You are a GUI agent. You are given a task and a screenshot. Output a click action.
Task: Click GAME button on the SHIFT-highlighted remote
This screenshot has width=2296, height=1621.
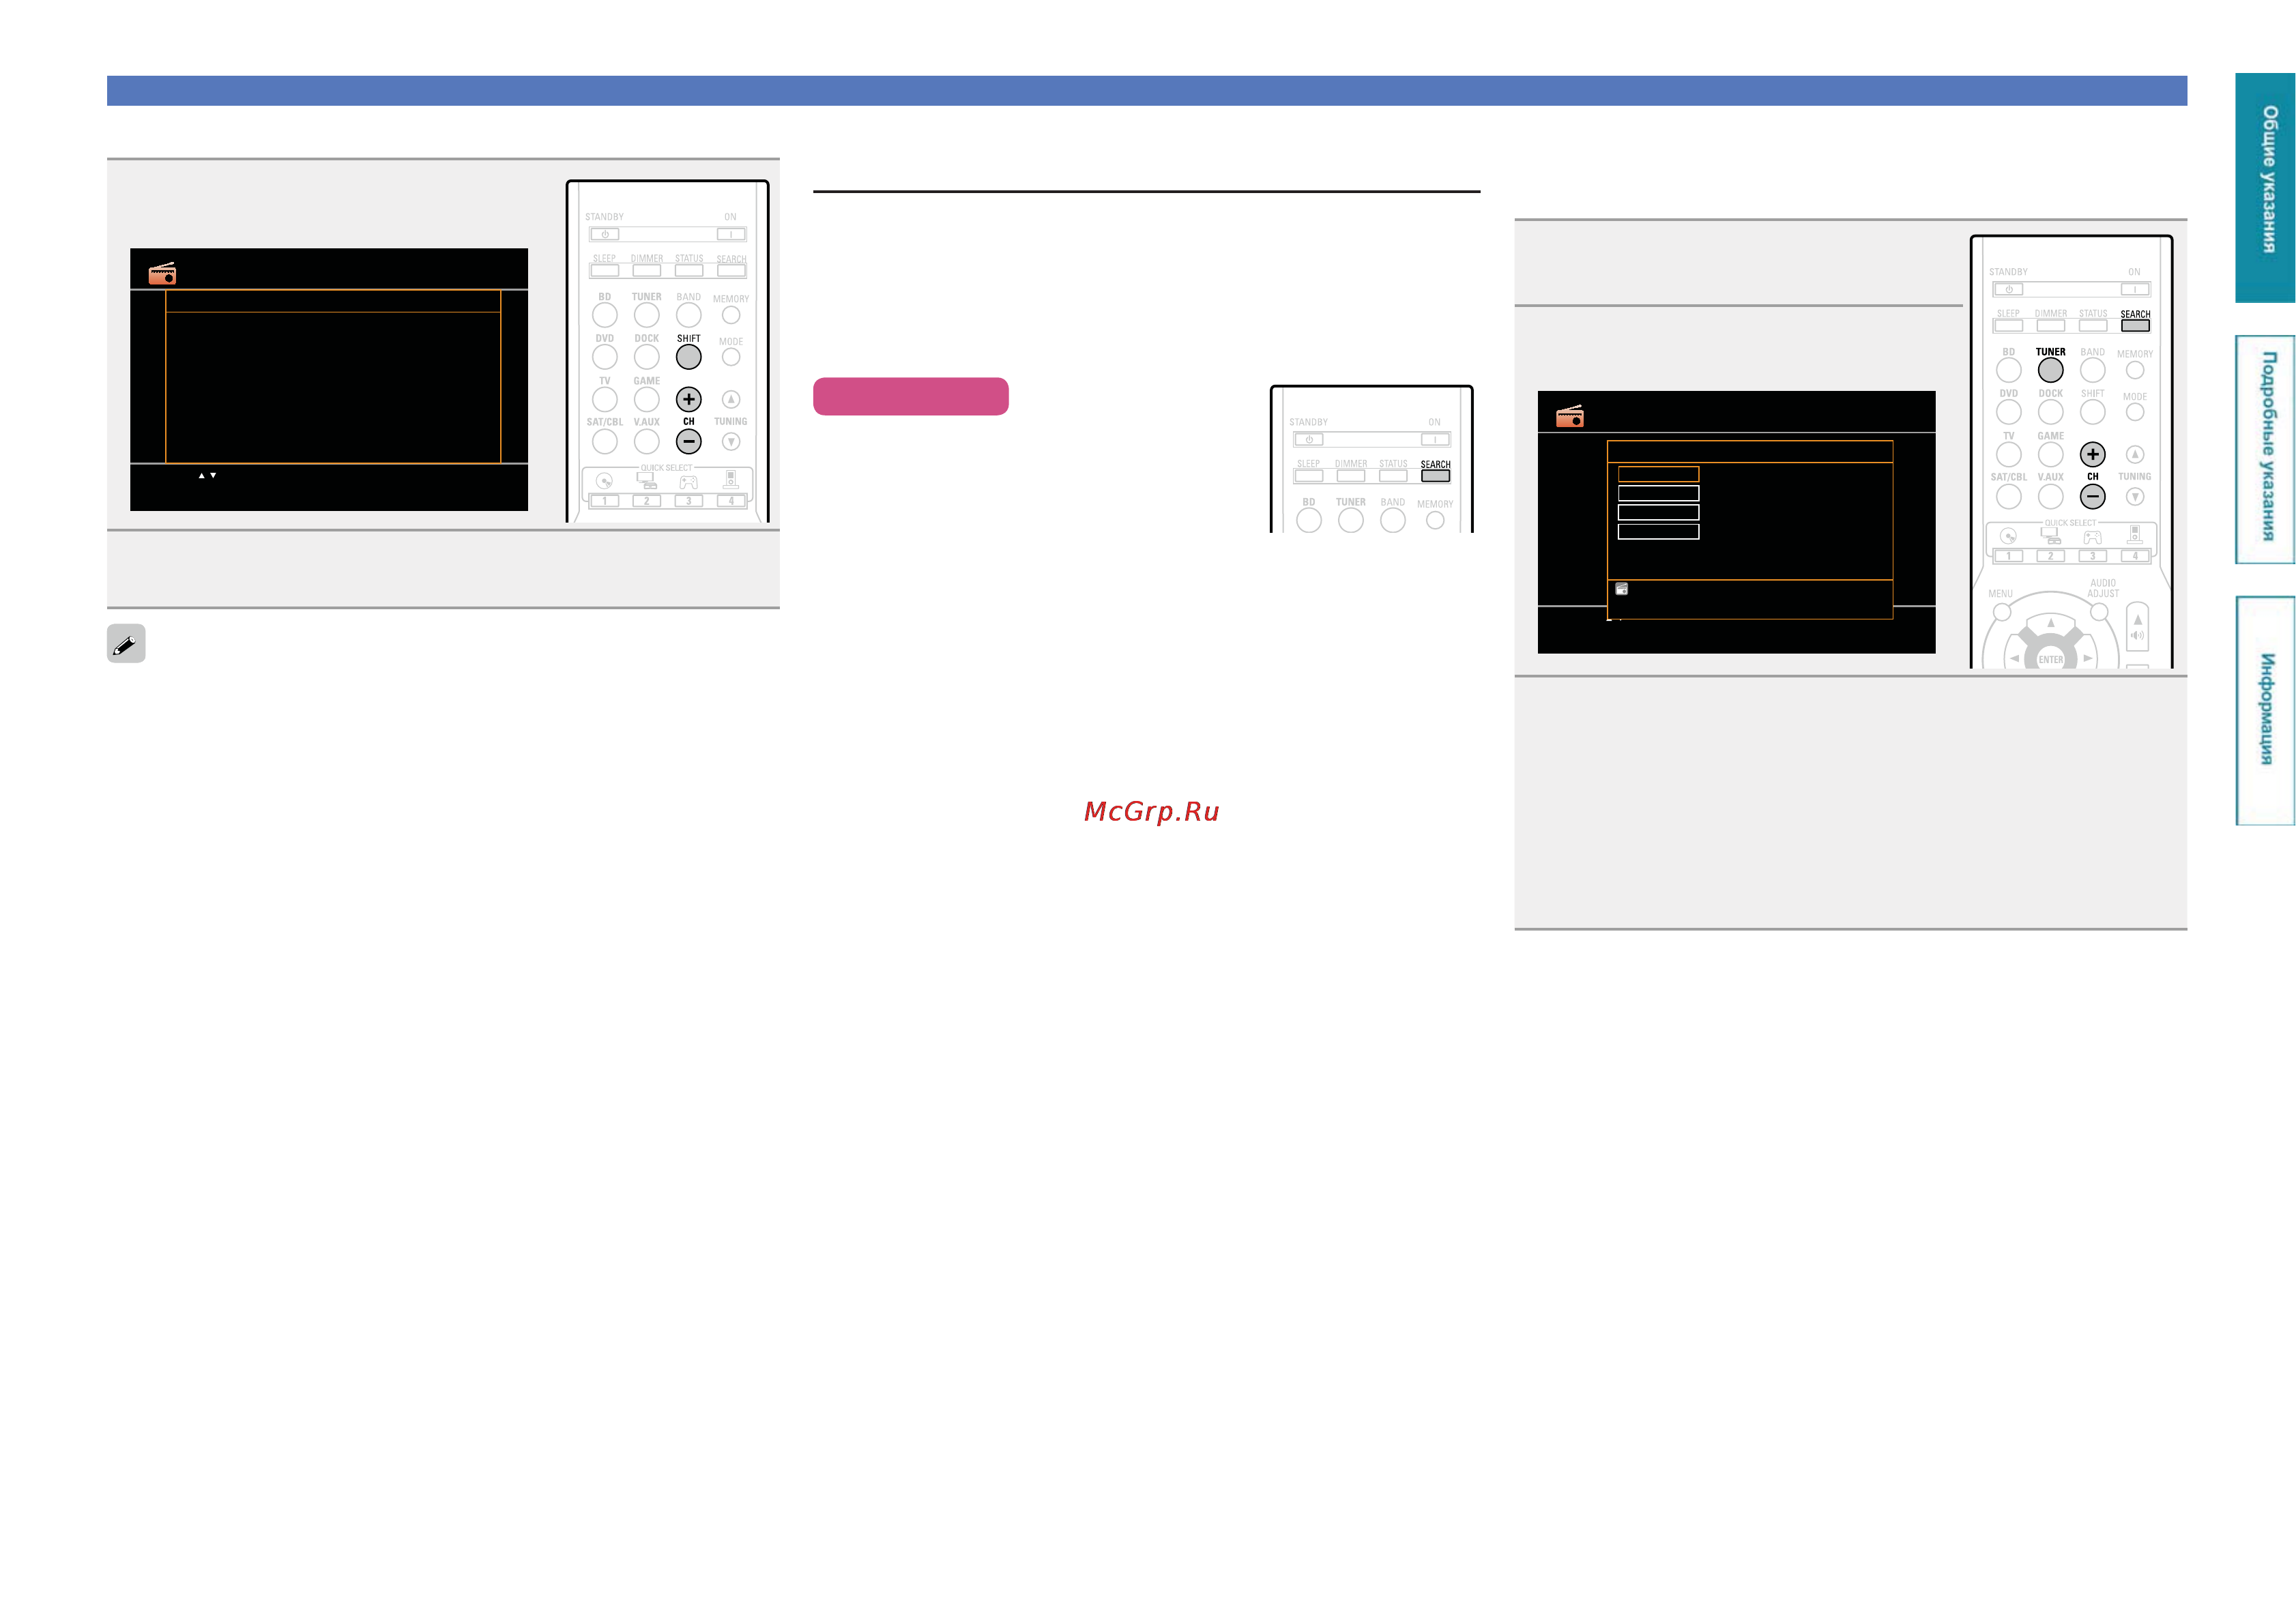coord(647,399)
